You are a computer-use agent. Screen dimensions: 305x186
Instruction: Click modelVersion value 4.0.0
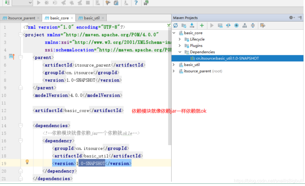point(76,96)
